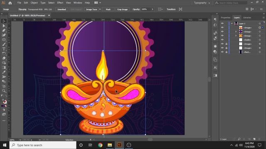This screenshot has width=266, height=149.
Task: Open Typography workspace switcher dropdown
Action: 202,3
